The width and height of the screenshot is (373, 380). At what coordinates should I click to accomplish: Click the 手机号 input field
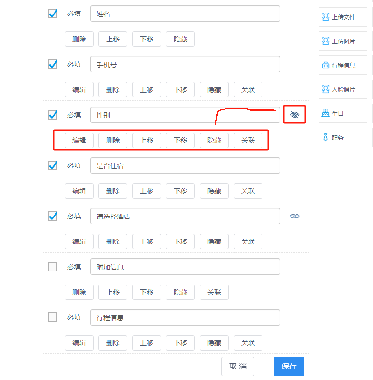(185, 64)
